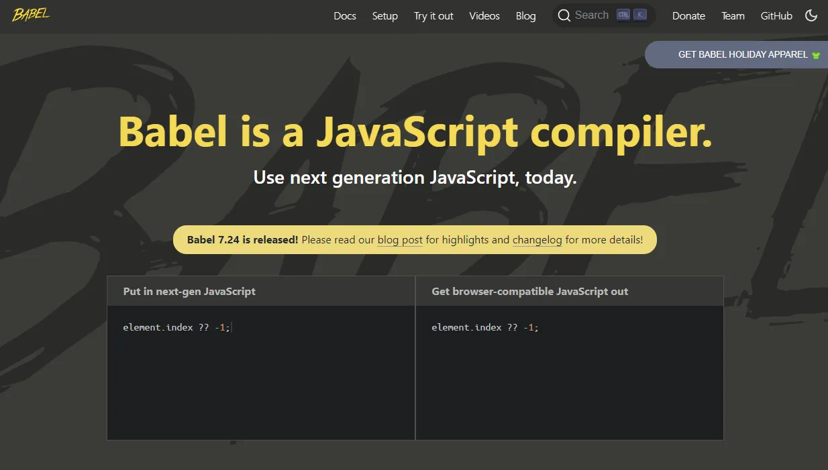Open the Try it out page
The image size is (828, 470).
tap(433, 16)
